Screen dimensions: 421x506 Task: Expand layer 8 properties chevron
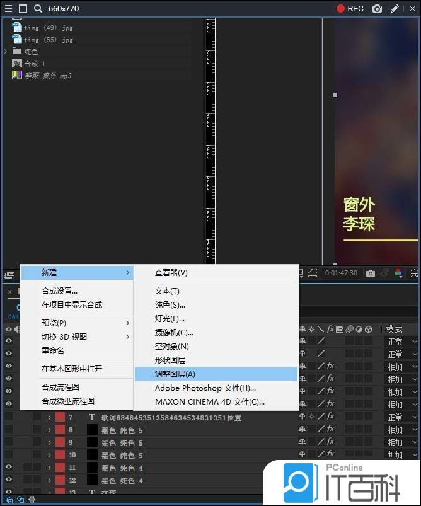(x=49, y=430)
